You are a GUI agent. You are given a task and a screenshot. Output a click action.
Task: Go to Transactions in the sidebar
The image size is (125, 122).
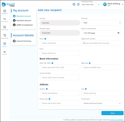(4, 35)
